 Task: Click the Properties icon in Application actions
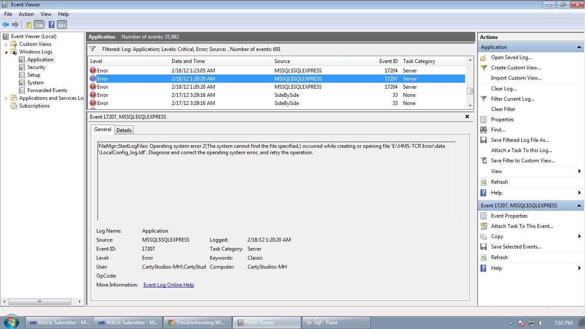[484, 120]
